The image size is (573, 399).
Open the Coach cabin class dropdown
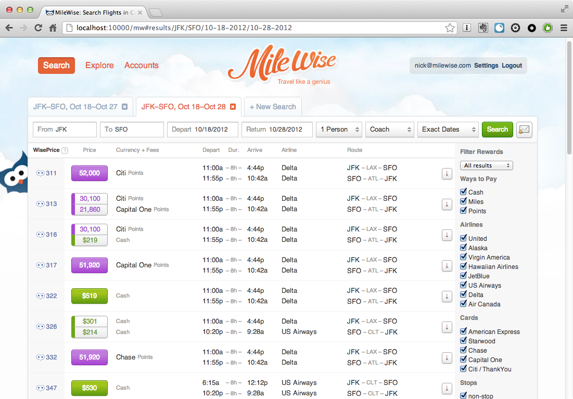390,130
